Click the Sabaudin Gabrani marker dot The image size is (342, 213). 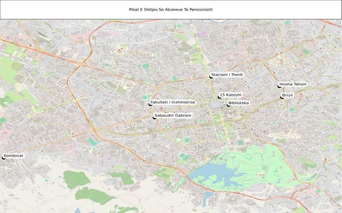click(x=154, y=118)
